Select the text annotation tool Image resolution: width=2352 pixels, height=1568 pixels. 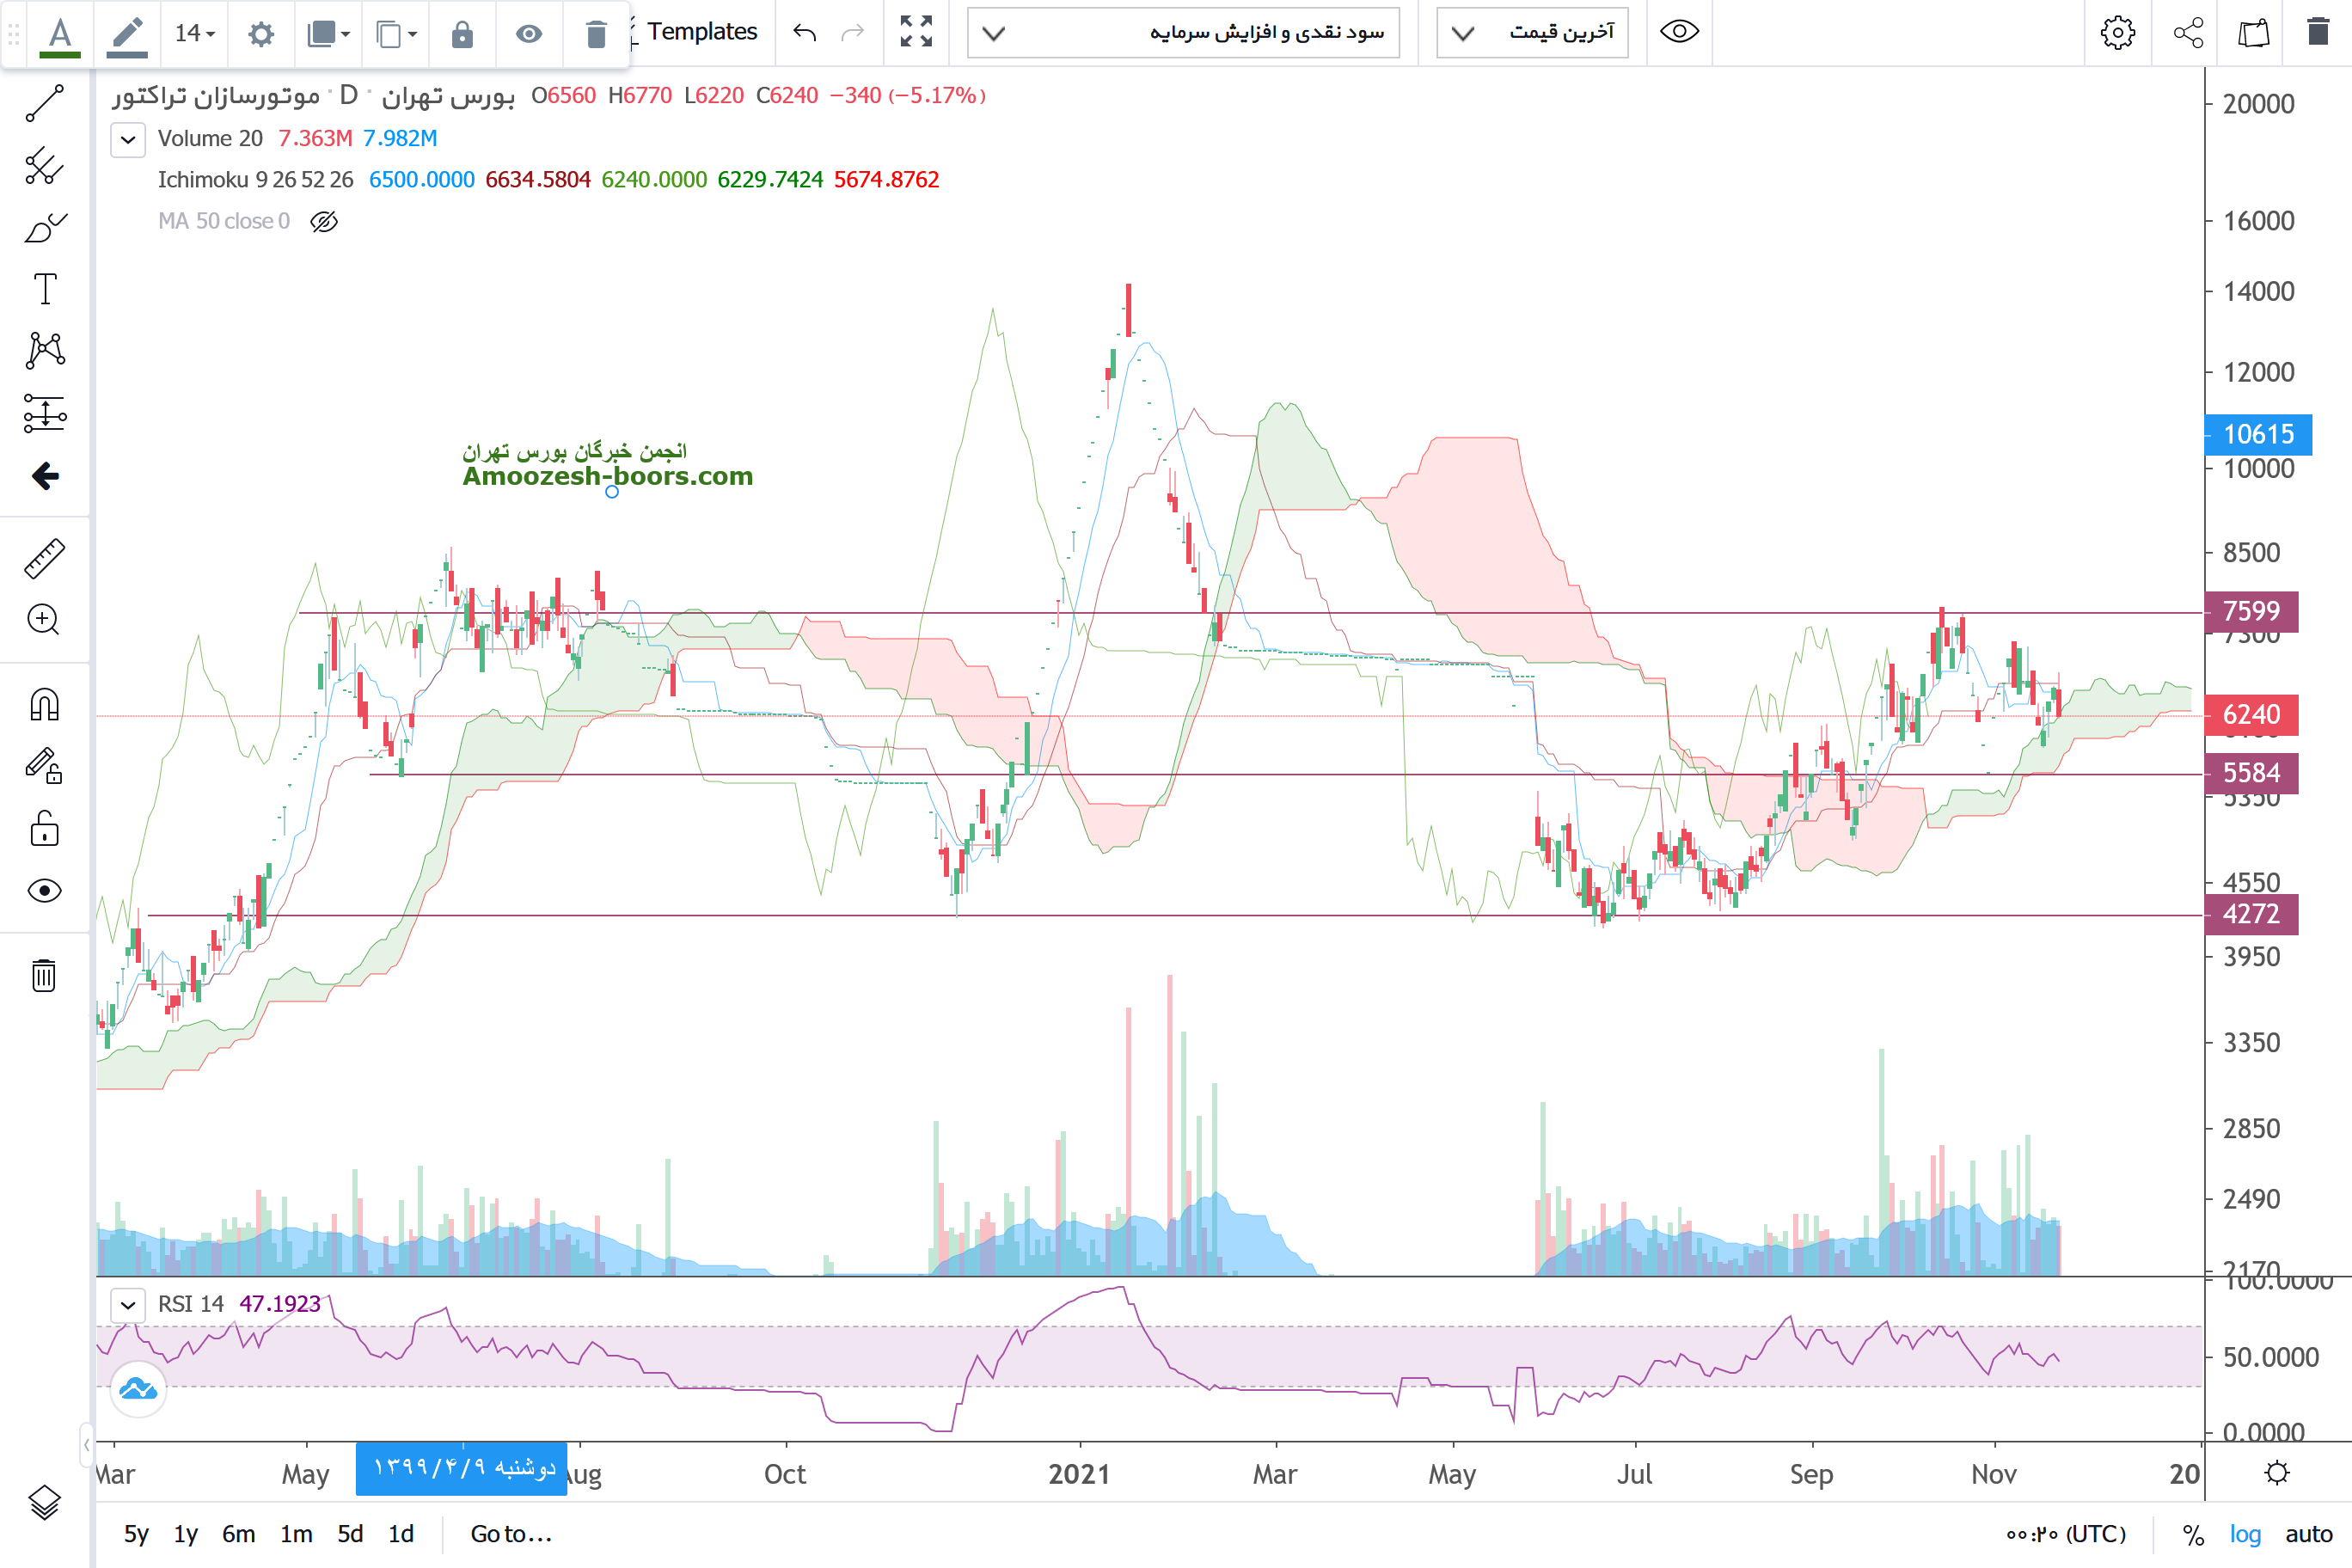click(x=44, y=290)
